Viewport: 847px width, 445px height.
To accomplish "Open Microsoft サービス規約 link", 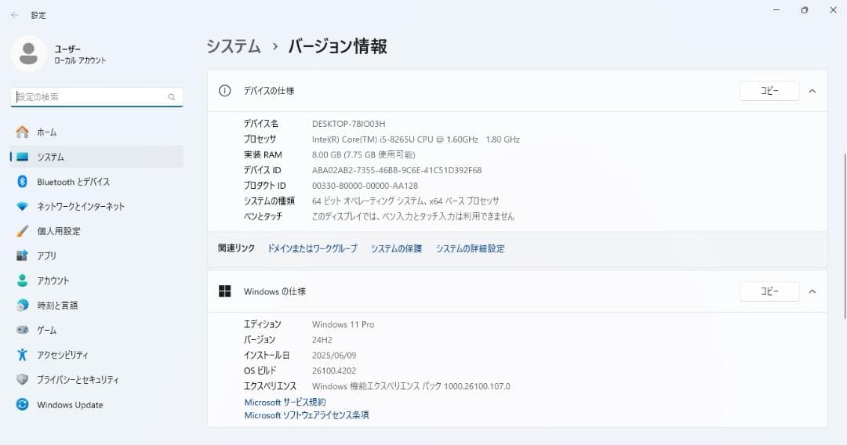I will pyautogui.click(x=285, y=402).
